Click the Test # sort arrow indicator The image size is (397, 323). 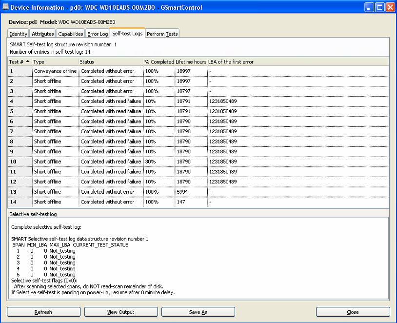28,61
